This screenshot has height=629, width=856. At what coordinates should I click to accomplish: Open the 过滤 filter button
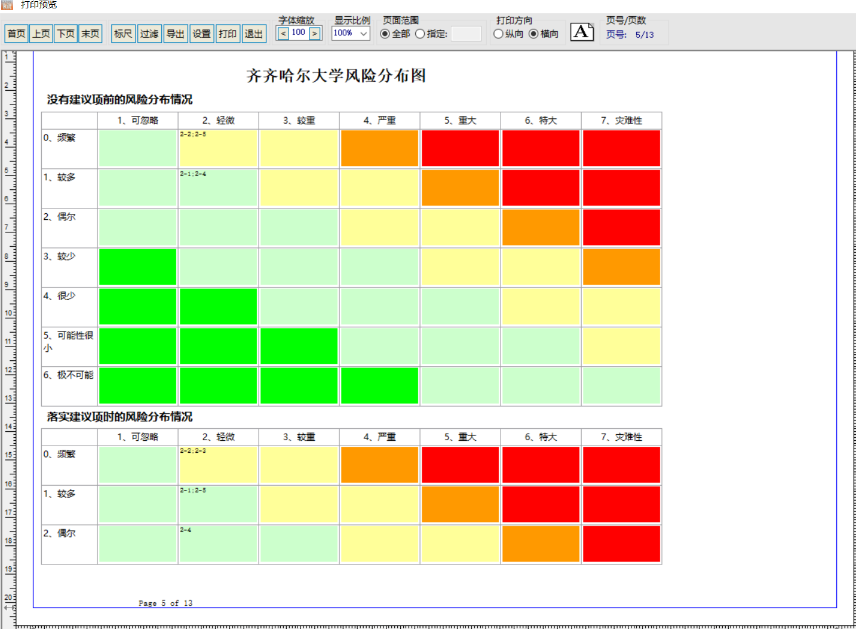(149, 33)
